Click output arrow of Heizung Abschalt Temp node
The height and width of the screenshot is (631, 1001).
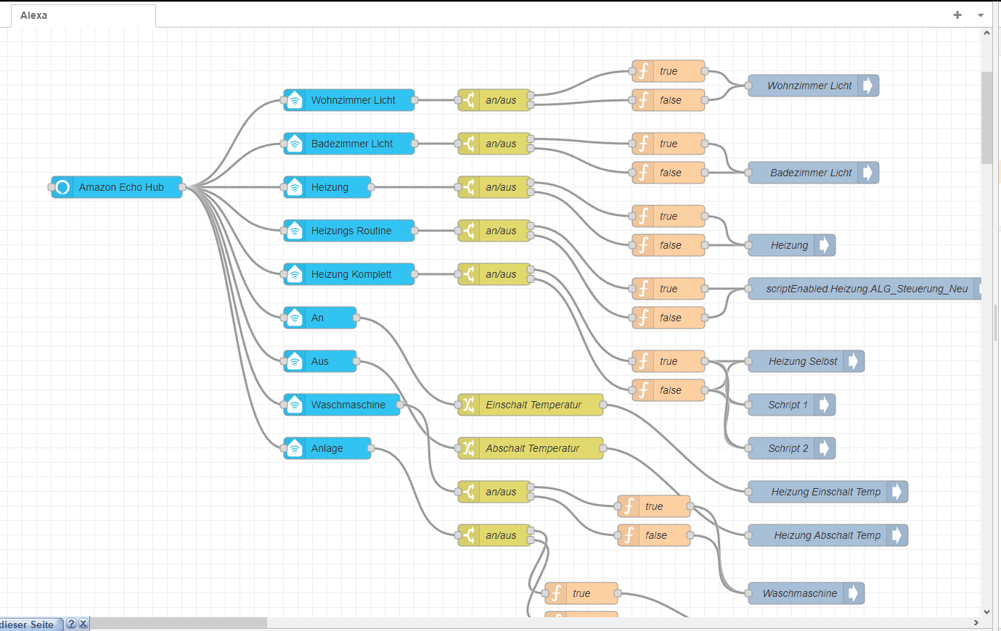[x=896, y=535]
